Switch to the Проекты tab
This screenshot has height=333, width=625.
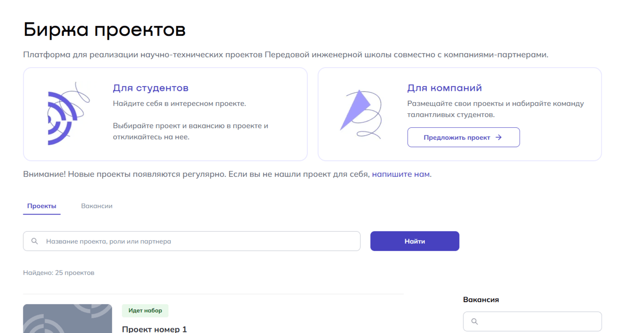point(42,206)
